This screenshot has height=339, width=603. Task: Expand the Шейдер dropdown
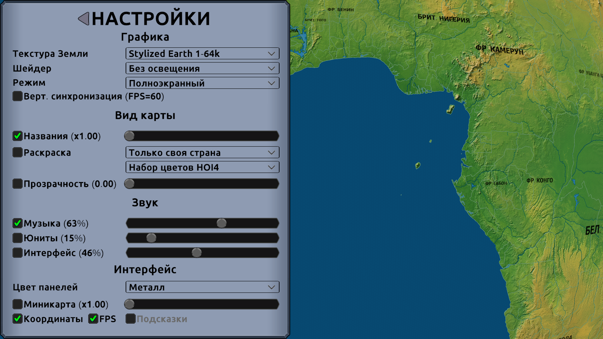tap(202, 68)
